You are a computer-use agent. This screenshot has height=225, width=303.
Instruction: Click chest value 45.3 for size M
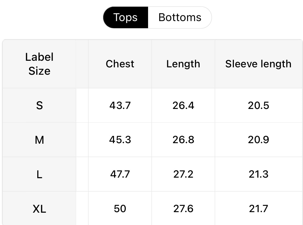click(x=120, y=140)
